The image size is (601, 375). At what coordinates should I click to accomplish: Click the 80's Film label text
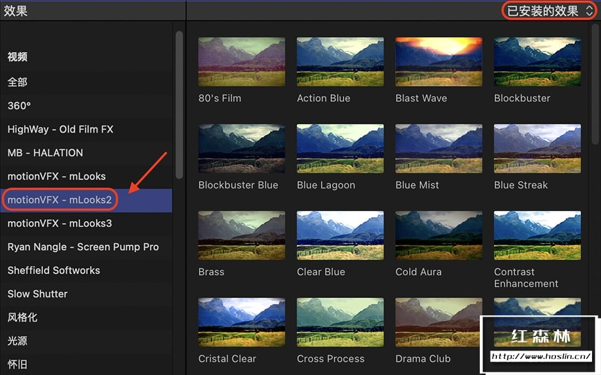tap(219, 99)
